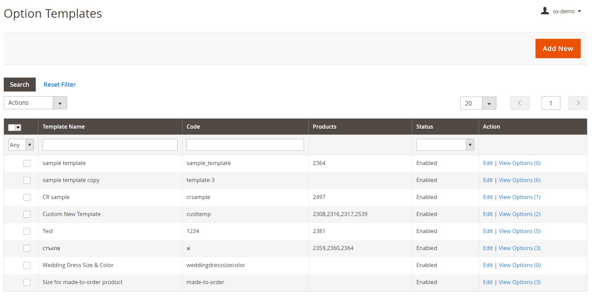Check the Test row checkbox

(27, 231)
